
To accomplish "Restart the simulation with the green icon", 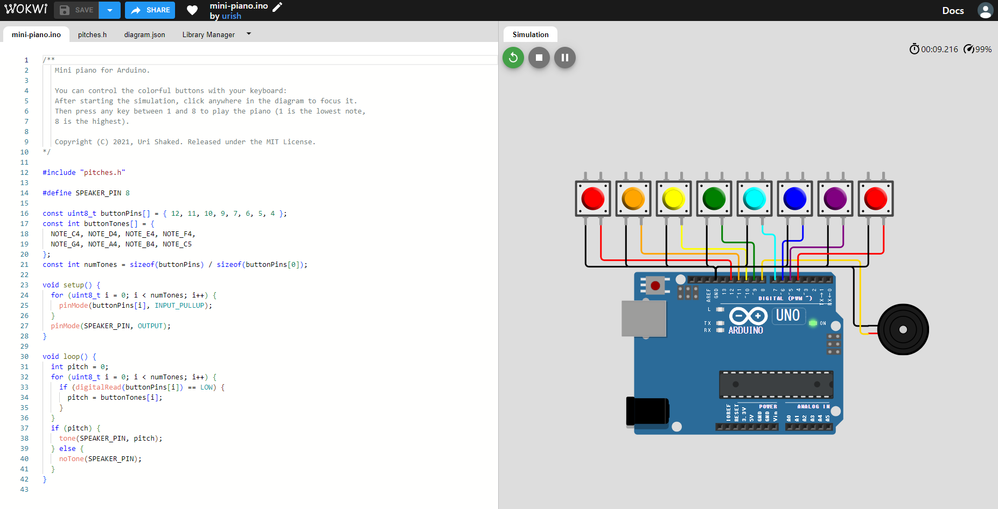I will click(513, 58).
